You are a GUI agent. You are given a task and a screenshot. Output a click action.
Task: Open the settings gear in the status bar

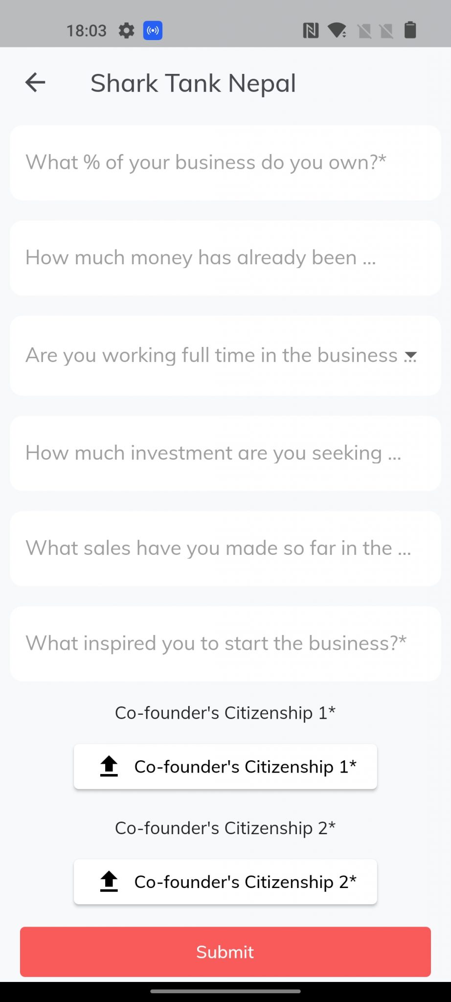pos(126,30)
